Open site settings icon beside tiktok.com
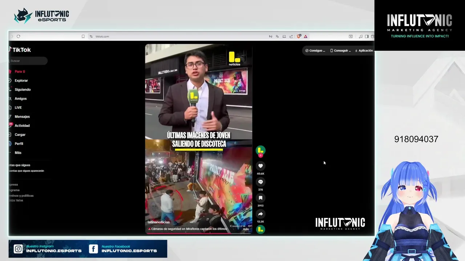The height and width of the screenshot is (261, 465). [91, 36]
